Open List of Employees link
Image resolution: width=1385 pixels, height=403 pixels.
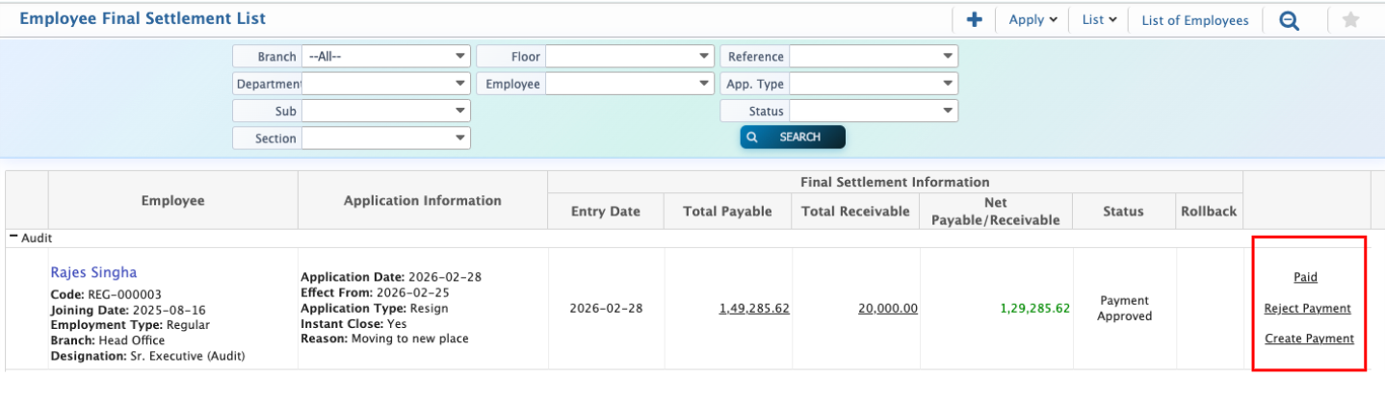1194,20
